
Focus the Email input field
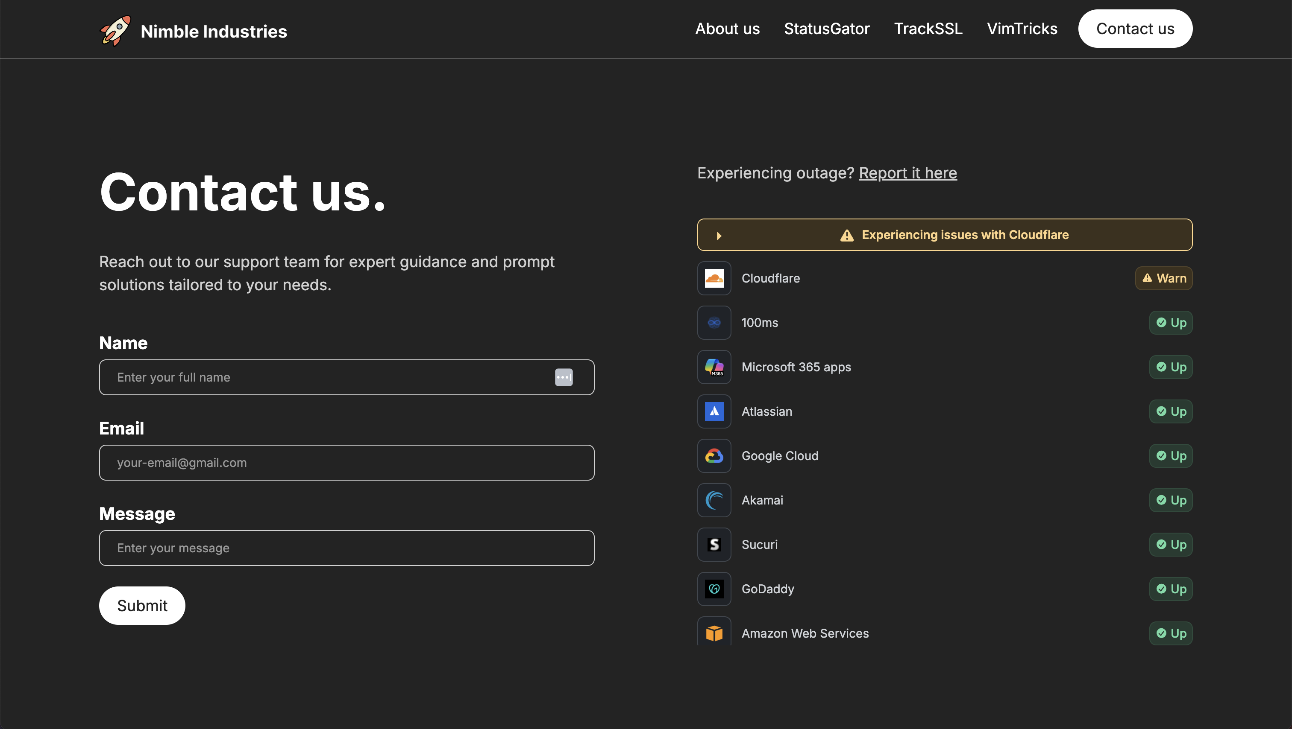point(346,462)
